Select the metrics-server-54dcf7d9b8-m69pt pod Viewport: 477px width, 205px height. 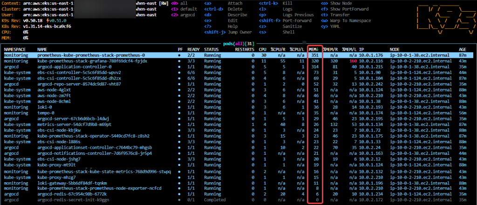(x=74, y=125)
